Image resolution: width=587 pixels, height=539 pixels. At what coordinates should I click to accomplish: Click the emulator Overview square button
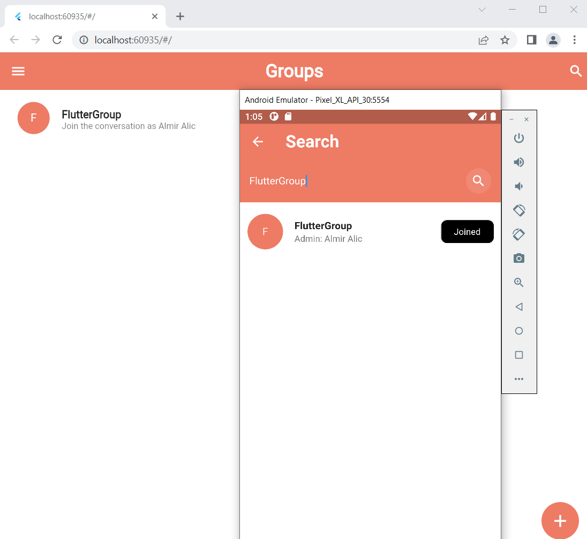pyautogui.click(x=519, y=354)
